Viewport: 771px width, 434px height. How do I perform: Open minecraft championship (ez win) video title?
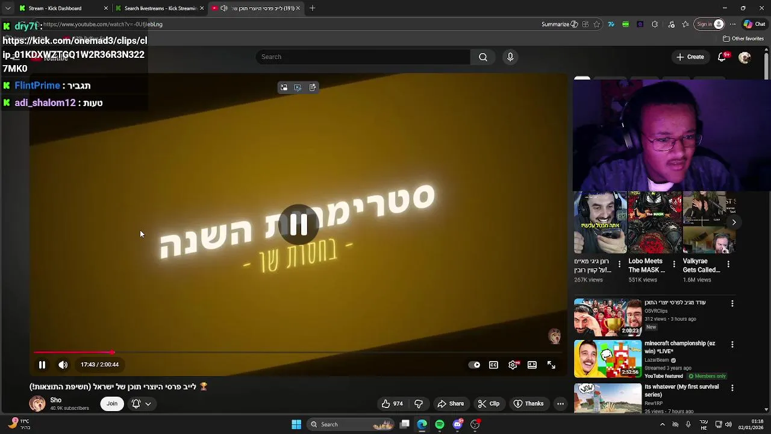click(x=680, y=347)
